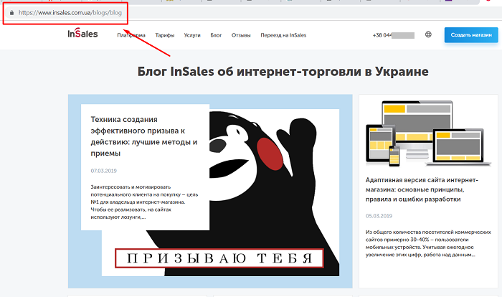Screen dimensions: 502x297
Task: Click the Создать магазин button
Action: (471, 35)
